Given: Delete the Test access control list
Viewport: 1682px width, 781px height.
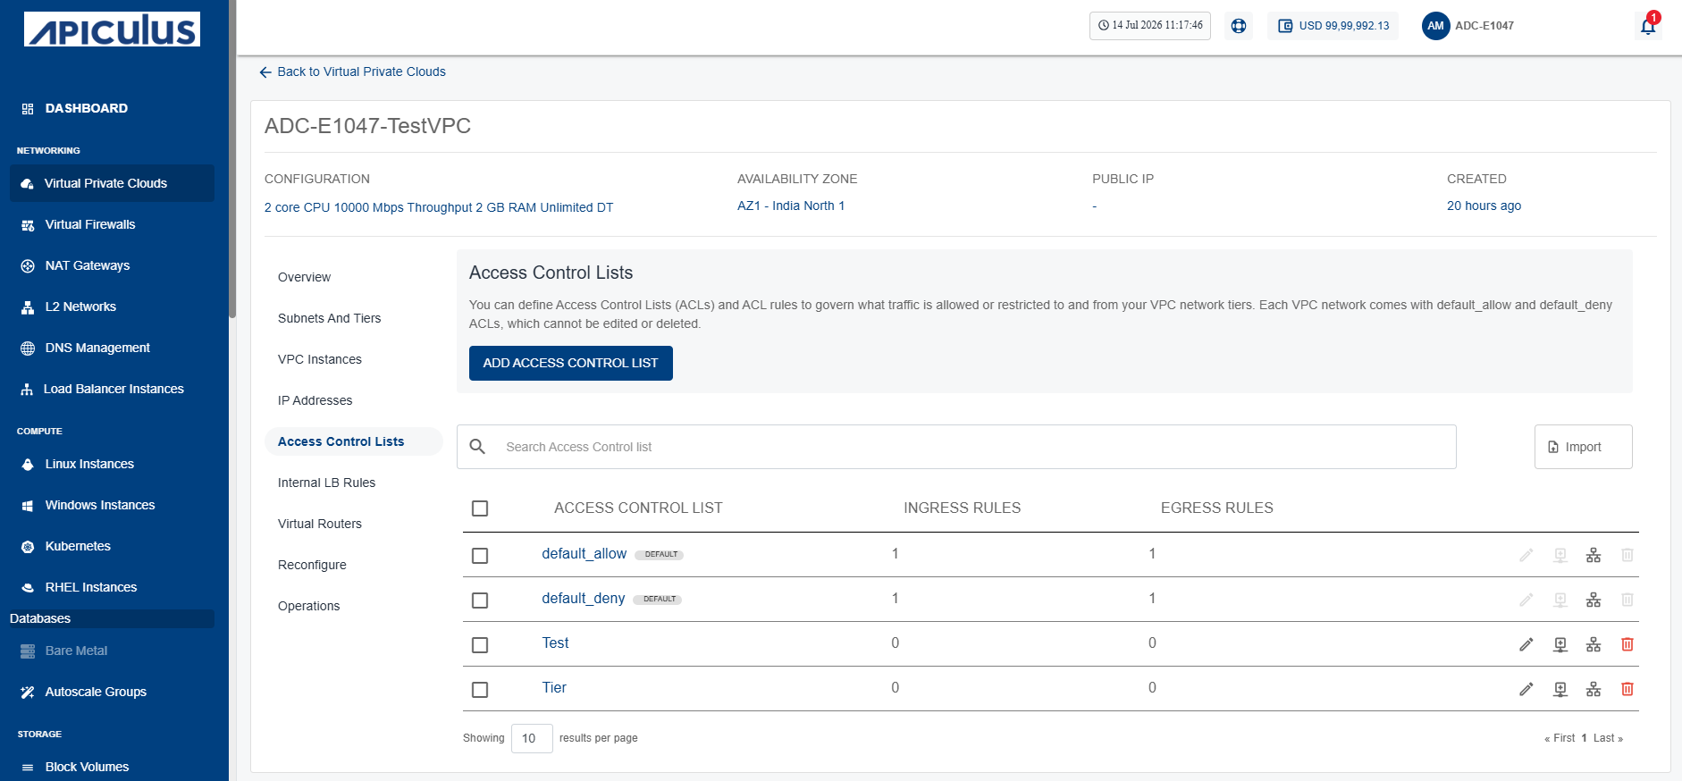Looking at the screenshot, I should pyautogui.click(x=1627, y=644).
